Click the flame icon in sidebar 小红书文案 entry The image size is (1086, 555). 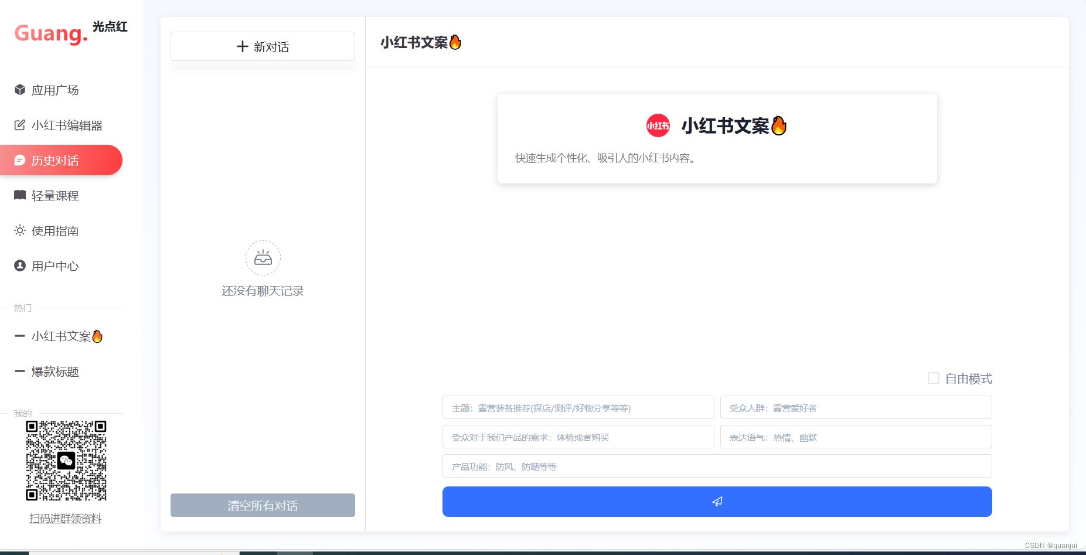click(x=97, y=336)
